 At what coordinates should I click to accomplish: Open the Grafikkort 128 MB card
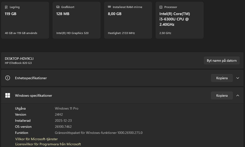tap(77, 20)
